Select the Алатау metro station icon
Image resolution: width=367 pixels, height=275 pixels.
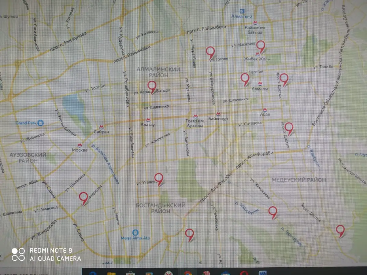coord(148,120)
